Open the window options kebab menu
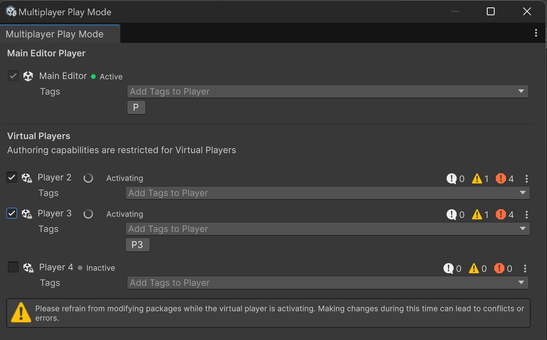Image resolution: width=547 pixels, height=340 pixels. tap(536, 33)
